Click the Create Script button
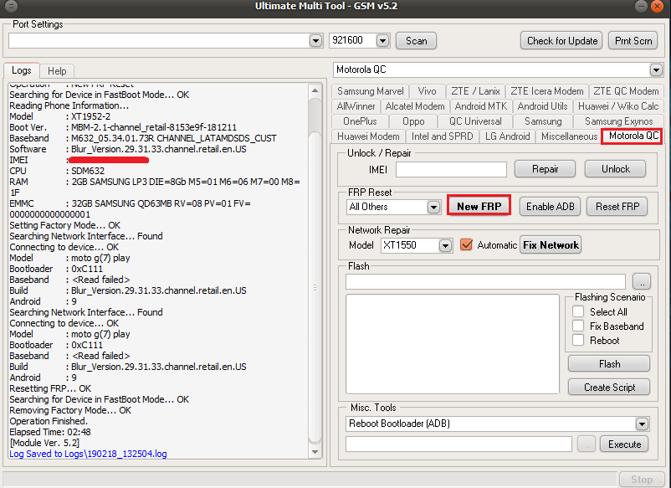The height and width of the screenshot is (488, 671). click(609, 387)
